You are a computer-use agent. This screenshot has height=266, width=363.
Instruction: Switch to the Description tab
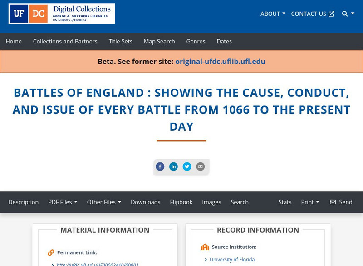pyautogui.click(x=24, y=202)
